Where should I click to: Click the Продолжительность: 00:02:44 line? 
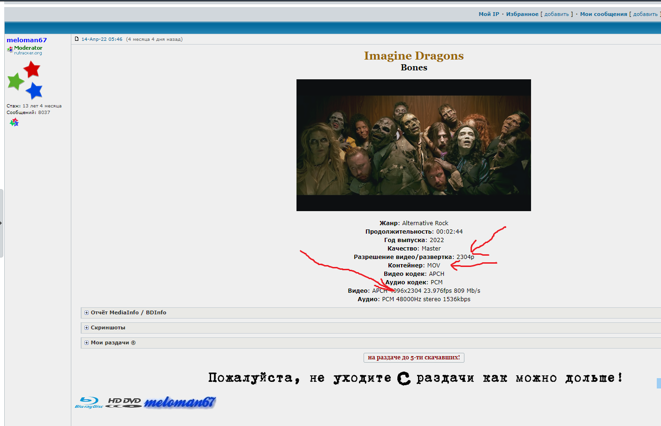tap(414, 232)
